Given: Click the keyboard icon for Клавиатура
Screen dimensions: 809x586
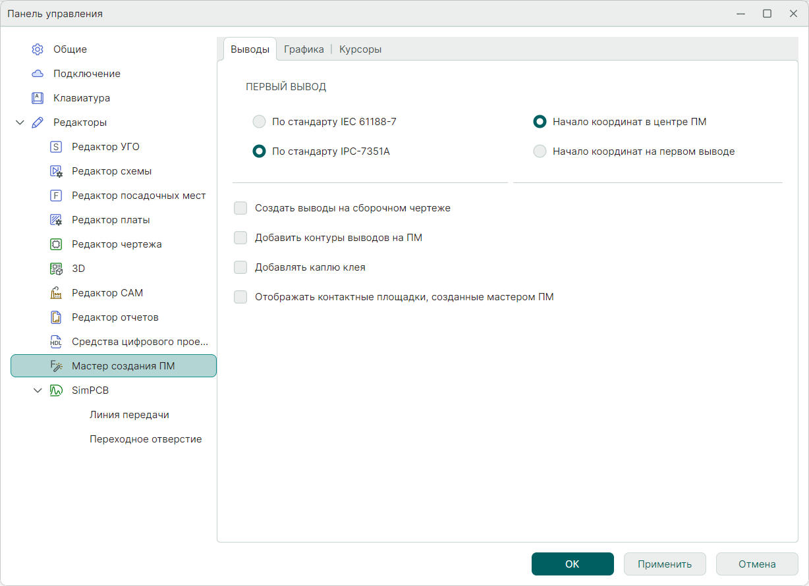Looking at the screenshot, I should [x=38, y=98].
